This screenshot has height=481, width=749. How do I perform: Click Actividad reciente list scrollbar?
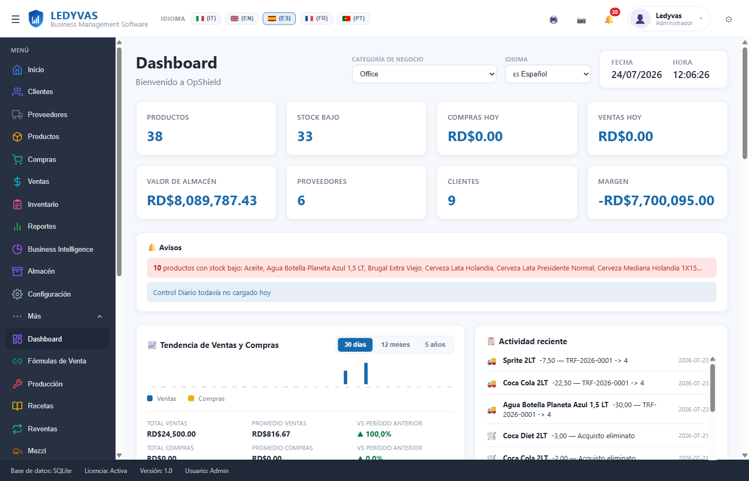(713, 388)
